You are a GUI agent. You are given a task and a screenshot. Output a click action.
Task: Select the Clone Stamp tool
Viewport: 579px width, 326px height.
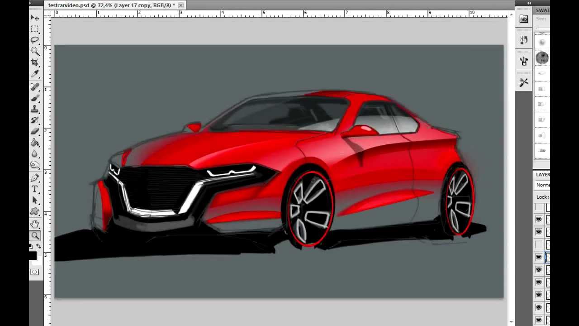[35, 109]
